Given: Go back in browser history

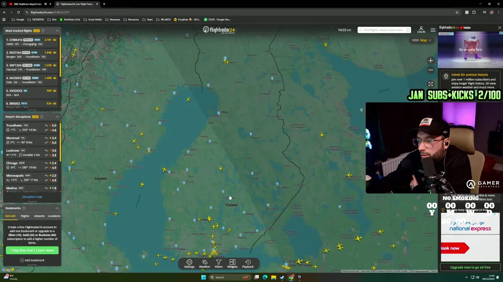Looking at the screenshot, I should click(4, 12).
